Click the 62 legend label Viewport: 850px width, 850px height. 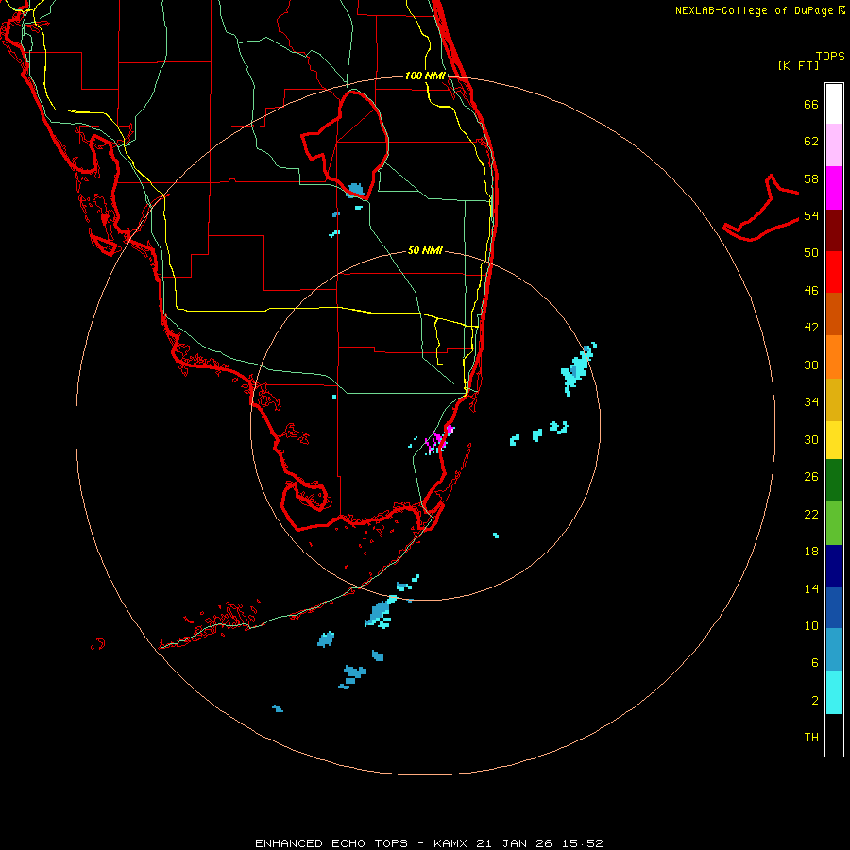pyautogui.click(x=811, y=142)
